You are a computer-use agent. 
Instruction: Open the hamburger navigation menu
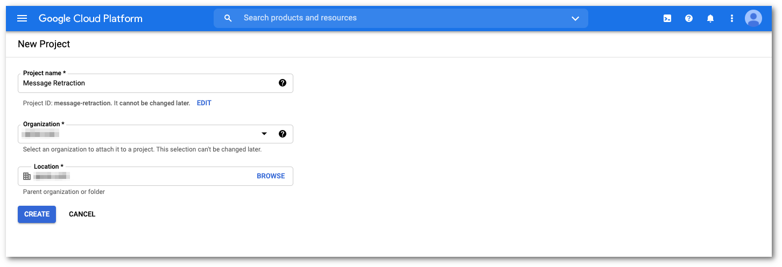pos(22,18)
